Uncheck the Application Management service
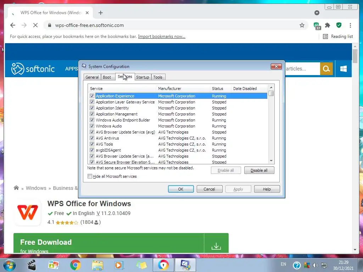The image size is (363, 272). click(x=92, y=114)
